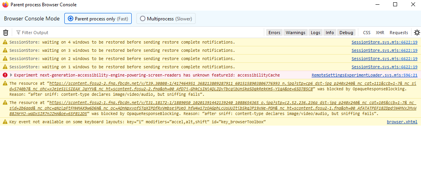
Task: Click warning icon on '4 windows' message
Action: pos(5,42)
